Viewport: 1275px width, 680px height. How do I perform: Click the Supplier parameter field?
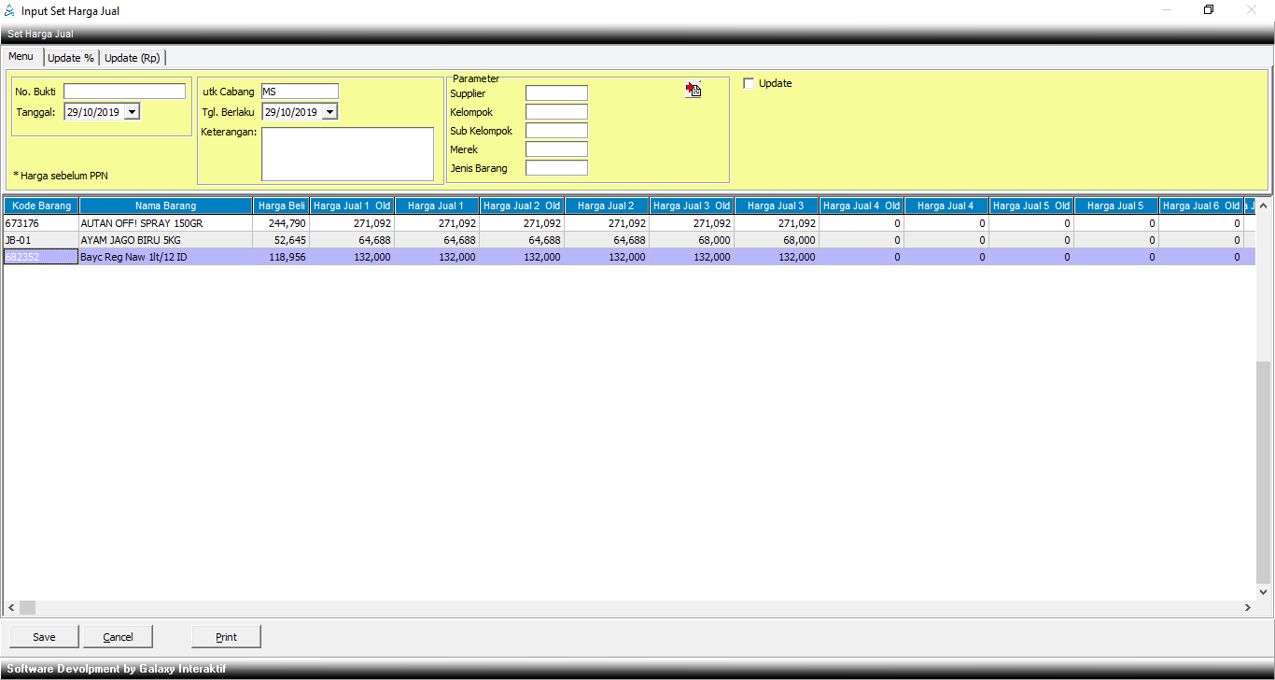click(x=556, y=93)
